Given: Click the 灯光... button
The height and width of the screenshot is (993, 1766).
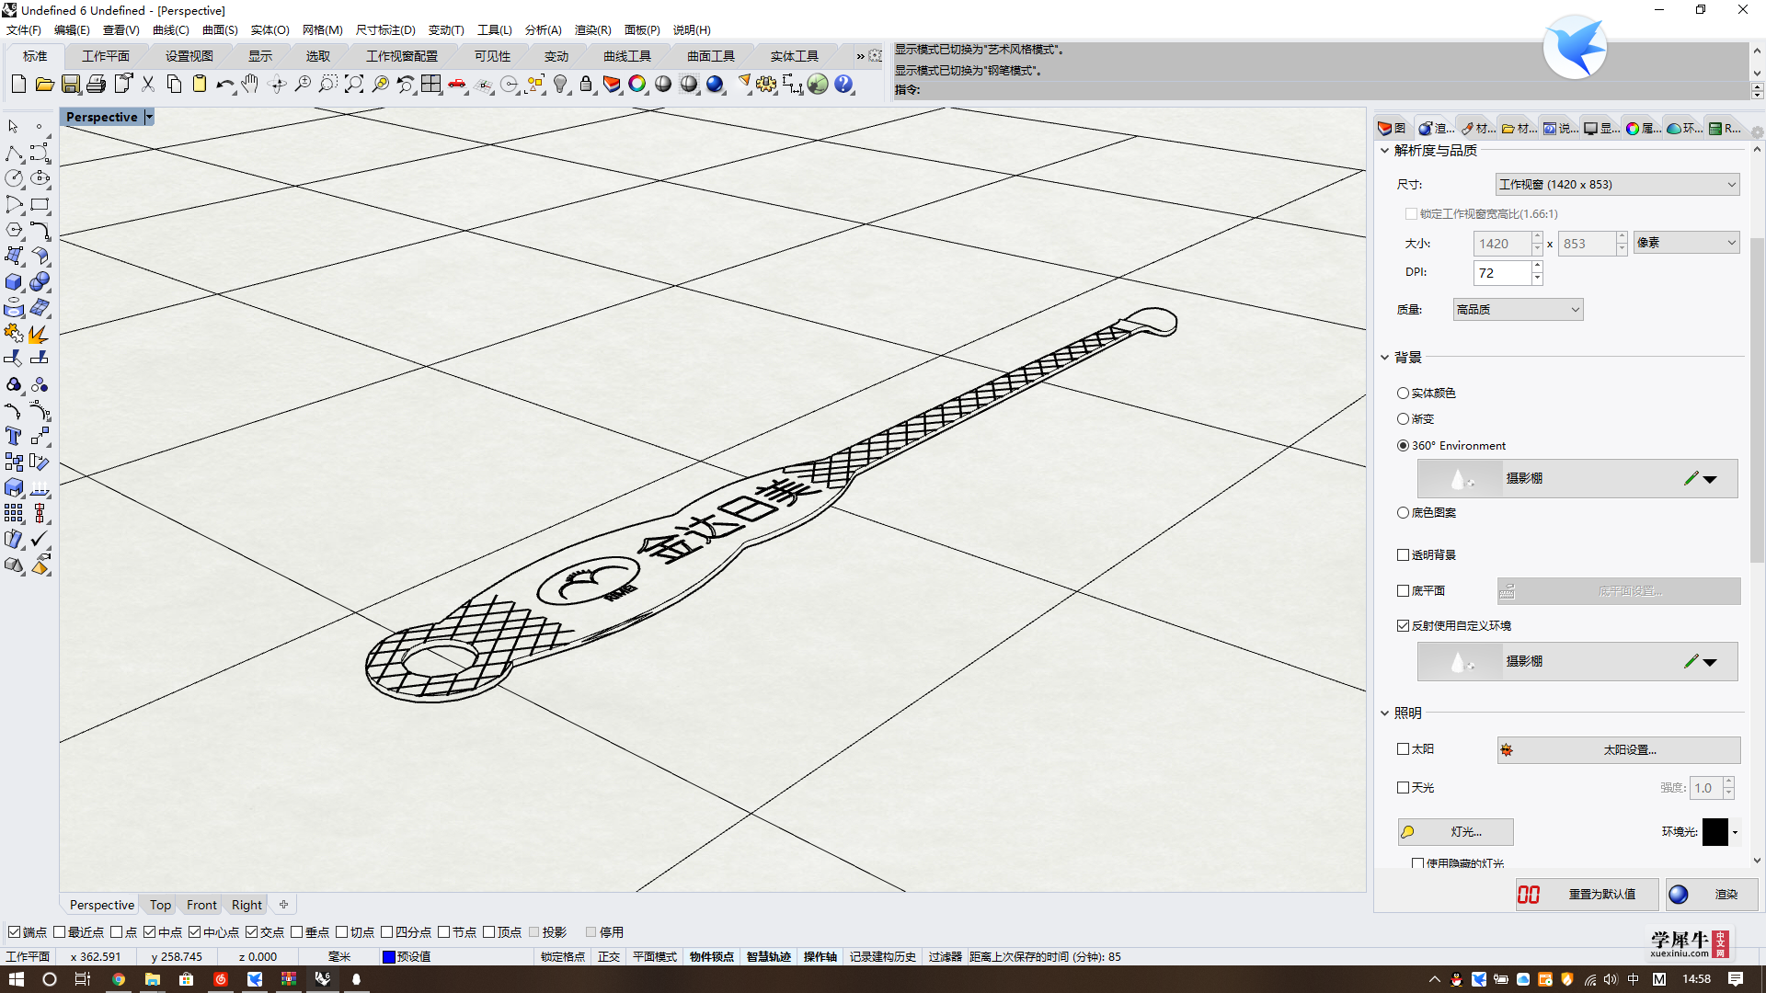Looking at the screenshot, I should tap(1456, 832).
